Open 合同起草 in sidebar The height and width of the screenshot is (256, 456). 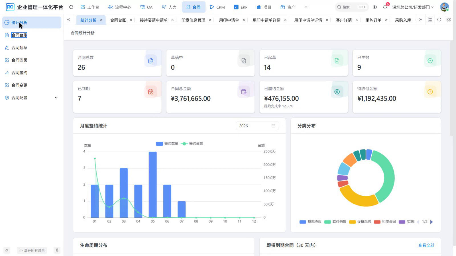click(x=32, y=48)
